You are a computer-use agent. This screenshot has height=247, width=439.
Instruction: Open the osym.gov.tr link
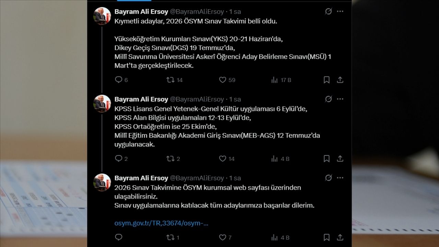click(x=161, y=223)
